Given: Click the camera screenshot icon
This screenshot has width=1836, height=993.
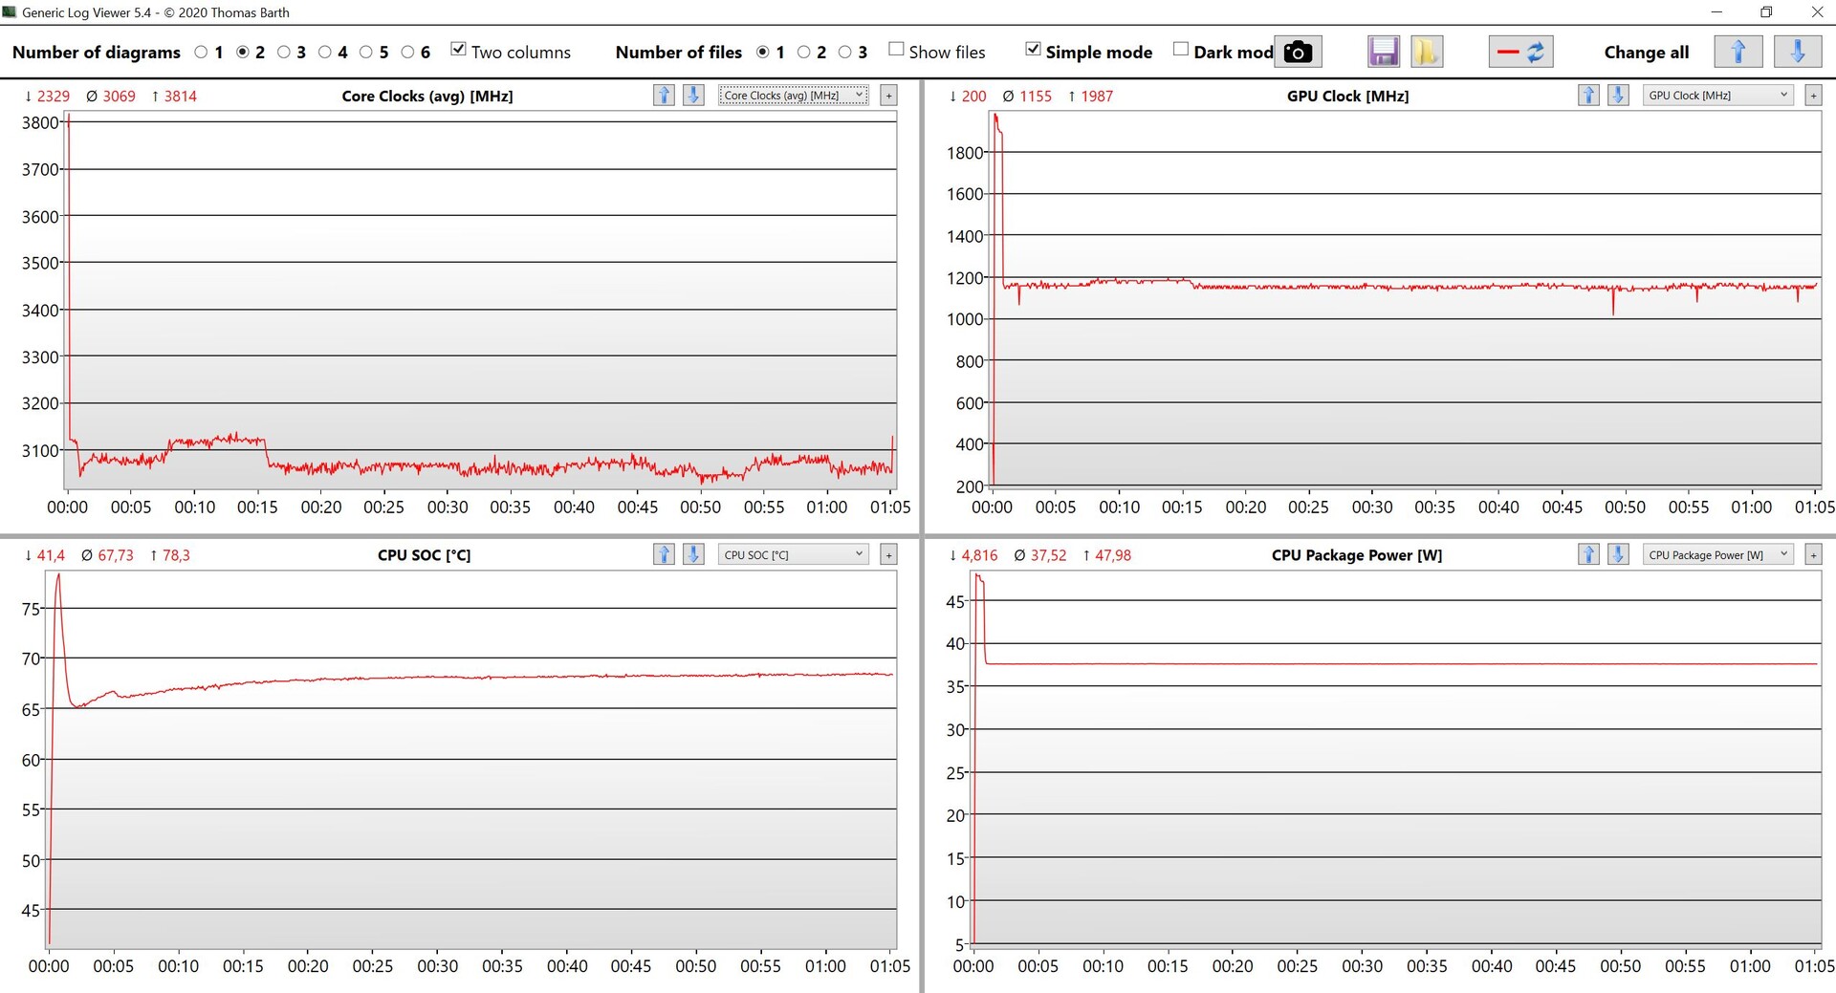Looking at the screenshot, I should (1298, 52).
